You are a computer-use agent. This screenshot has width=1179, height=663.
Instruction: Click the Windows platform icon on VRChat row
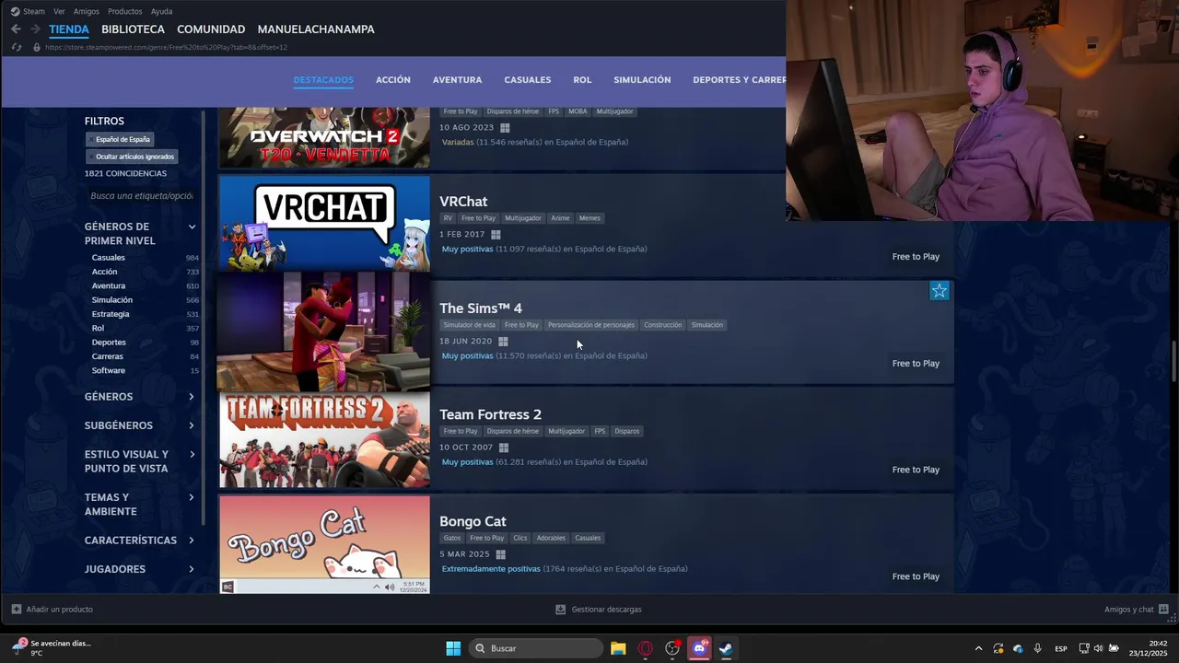pyautogui.click(x=496, y=235)
